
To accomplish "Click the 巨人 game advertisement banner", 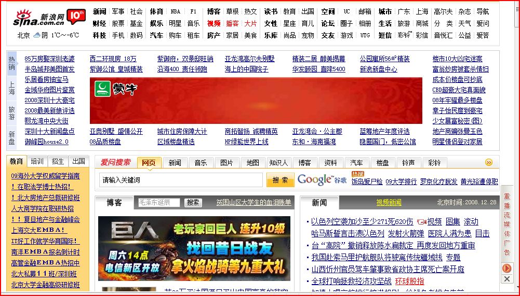I will coord(194,248).
